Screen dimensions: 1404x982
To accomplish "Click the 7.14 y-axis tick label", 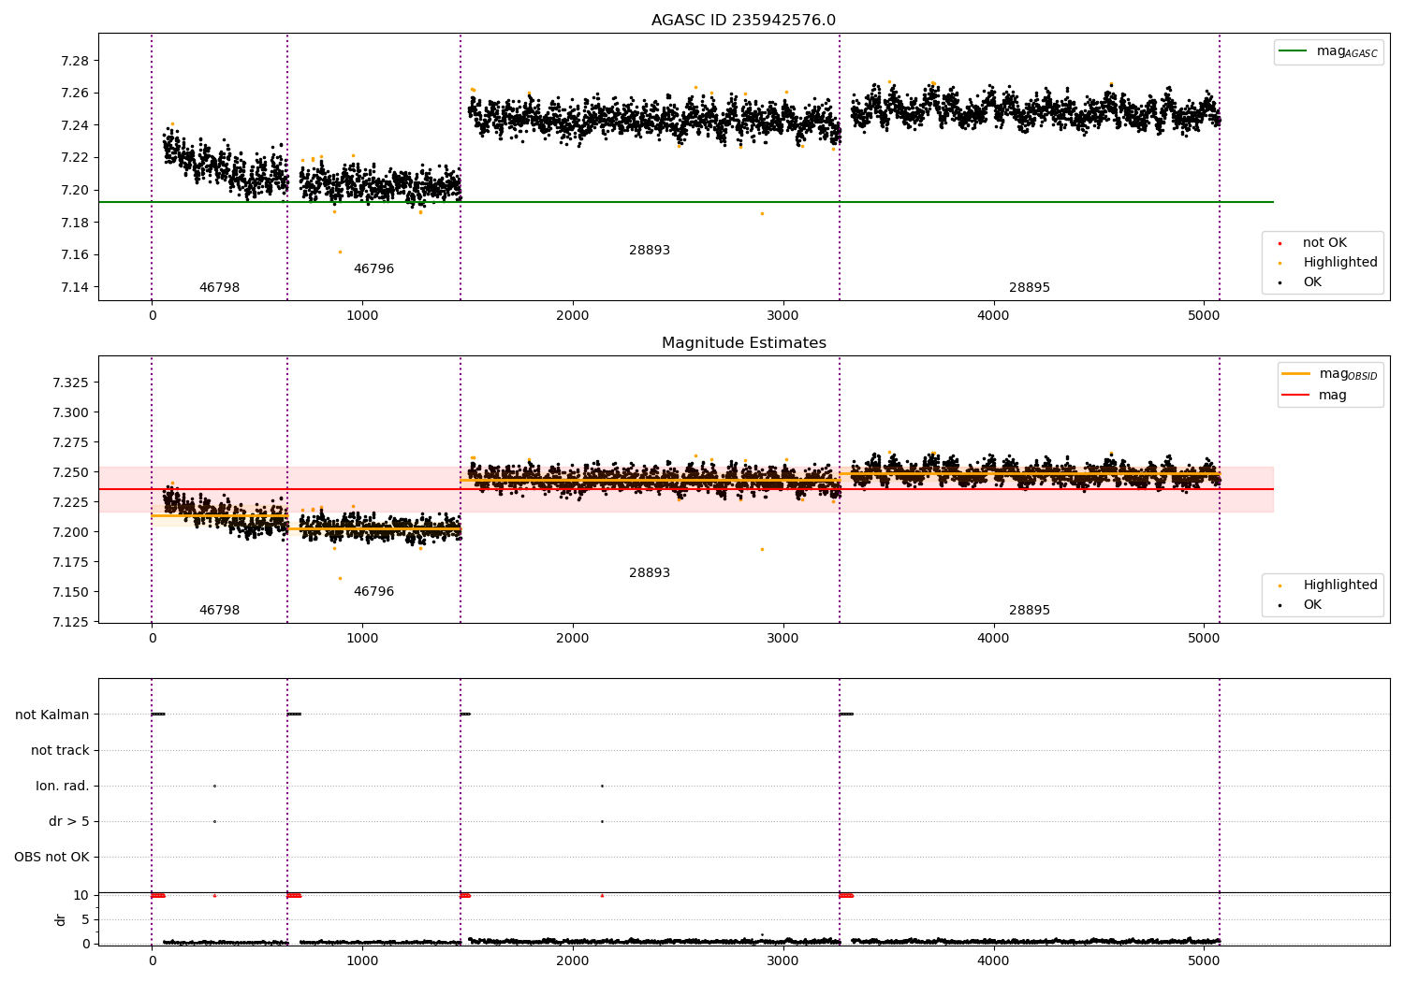I will click(75, 287).
